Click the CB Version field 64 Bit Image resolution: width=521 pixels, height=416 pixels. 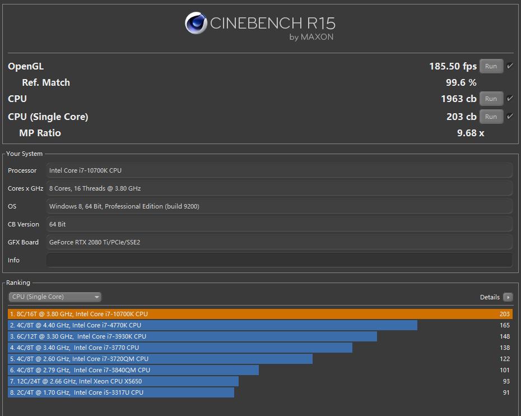[279, 224]
